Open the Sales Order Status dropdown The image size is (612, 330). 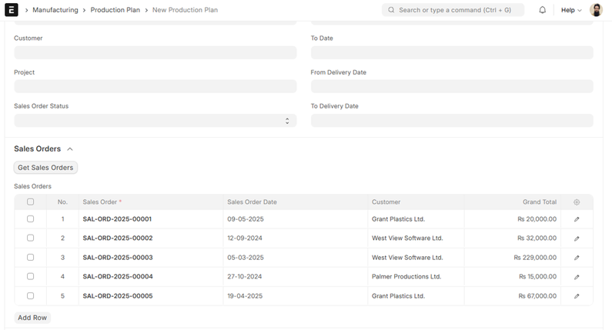click(x=155, y=121)
